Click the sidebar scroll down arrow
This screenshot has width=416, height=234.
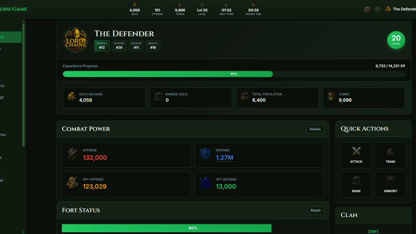(x=23, y=232)
